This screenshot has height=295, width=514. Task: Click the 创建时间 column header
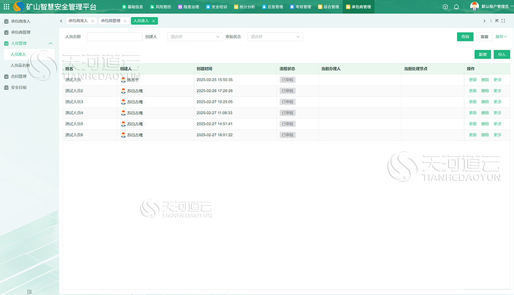(204, 69)
